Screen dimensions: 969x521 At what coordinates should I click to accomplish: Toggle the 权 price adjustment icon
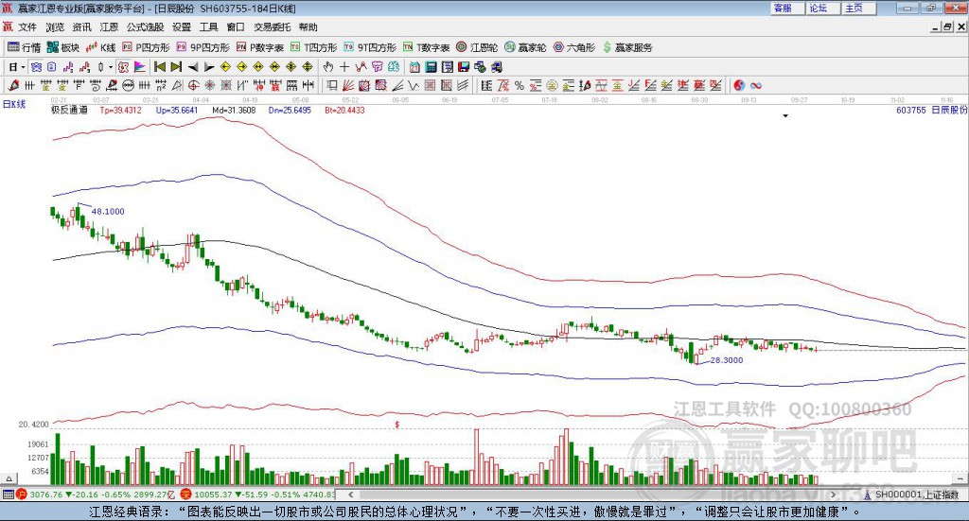pyautogui.click(x=123, y=67)
